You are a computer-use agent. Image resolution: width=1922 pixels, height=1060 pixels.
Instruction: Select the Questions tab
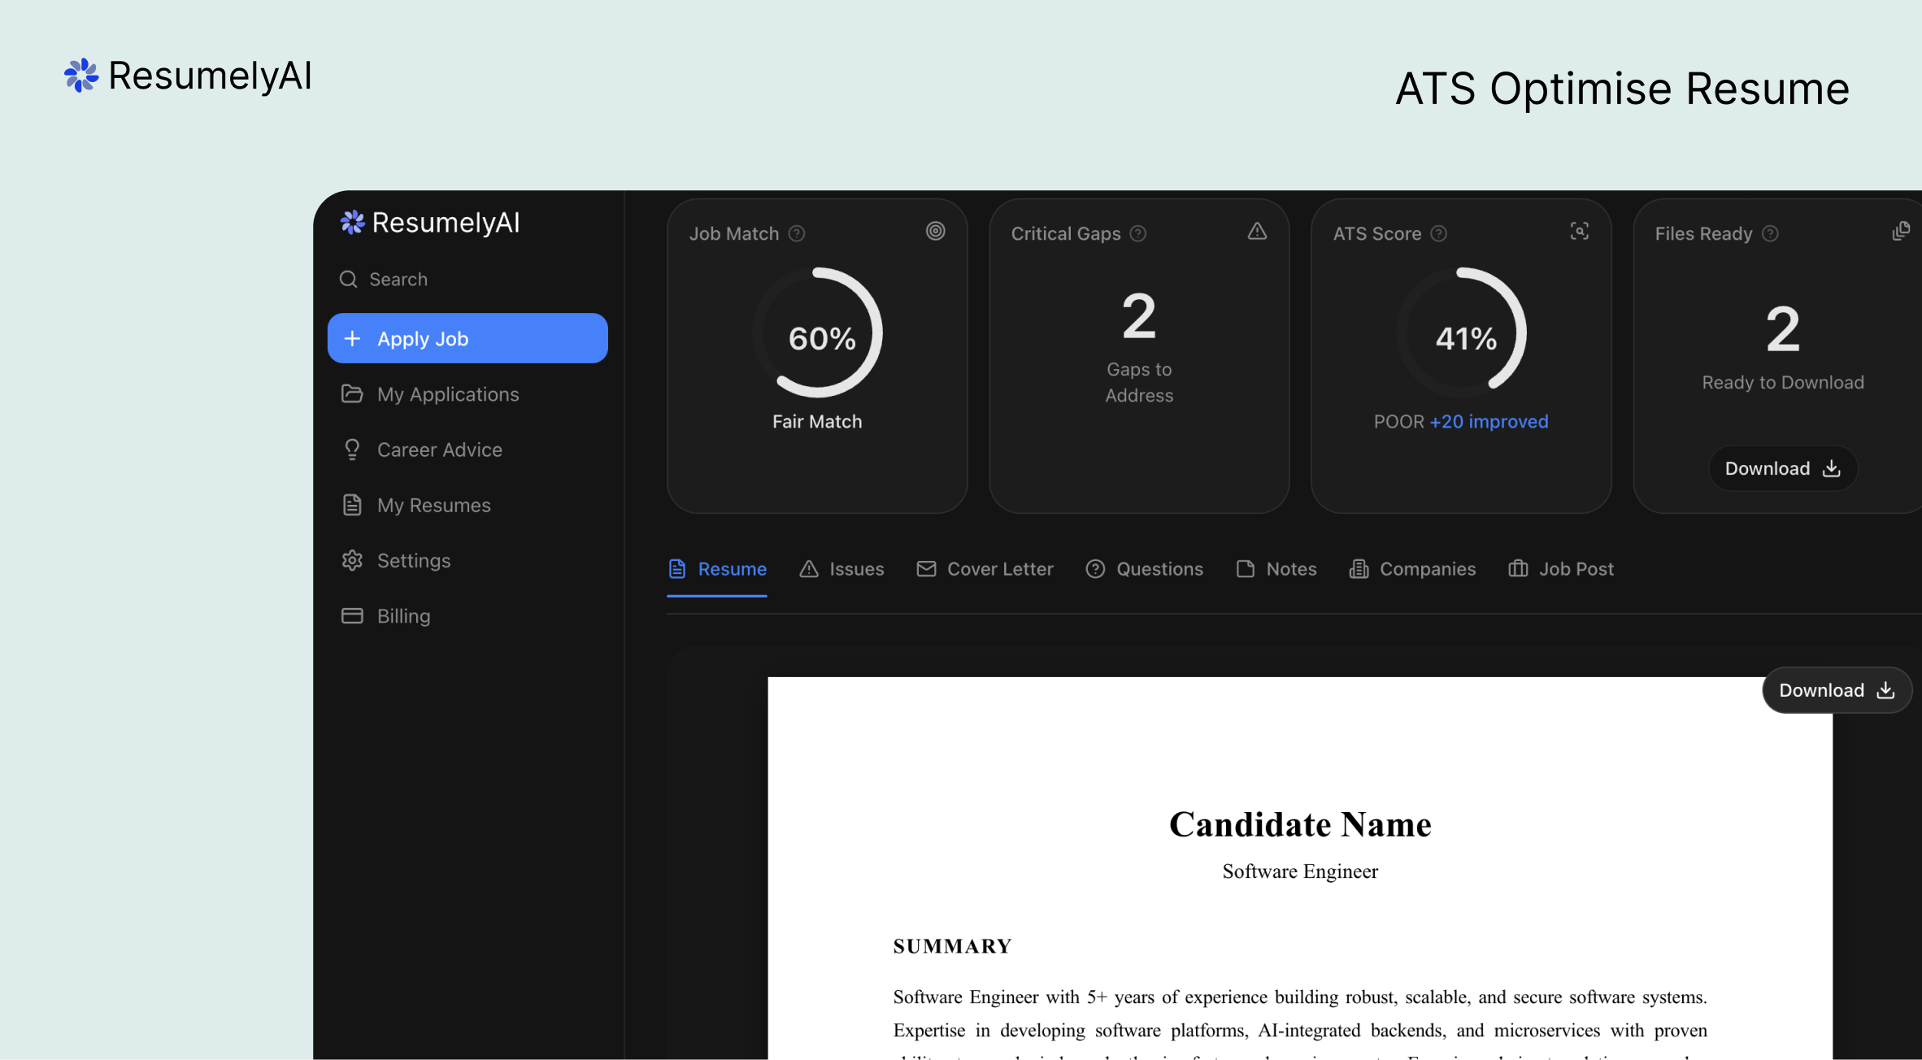point(1145,568)
